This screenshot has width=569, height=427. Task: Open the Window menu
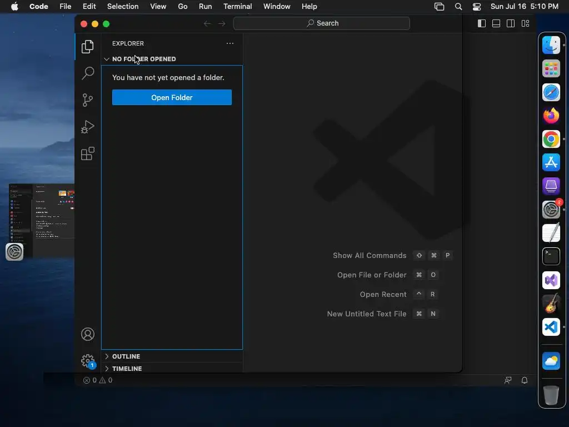tap(277, 7)
